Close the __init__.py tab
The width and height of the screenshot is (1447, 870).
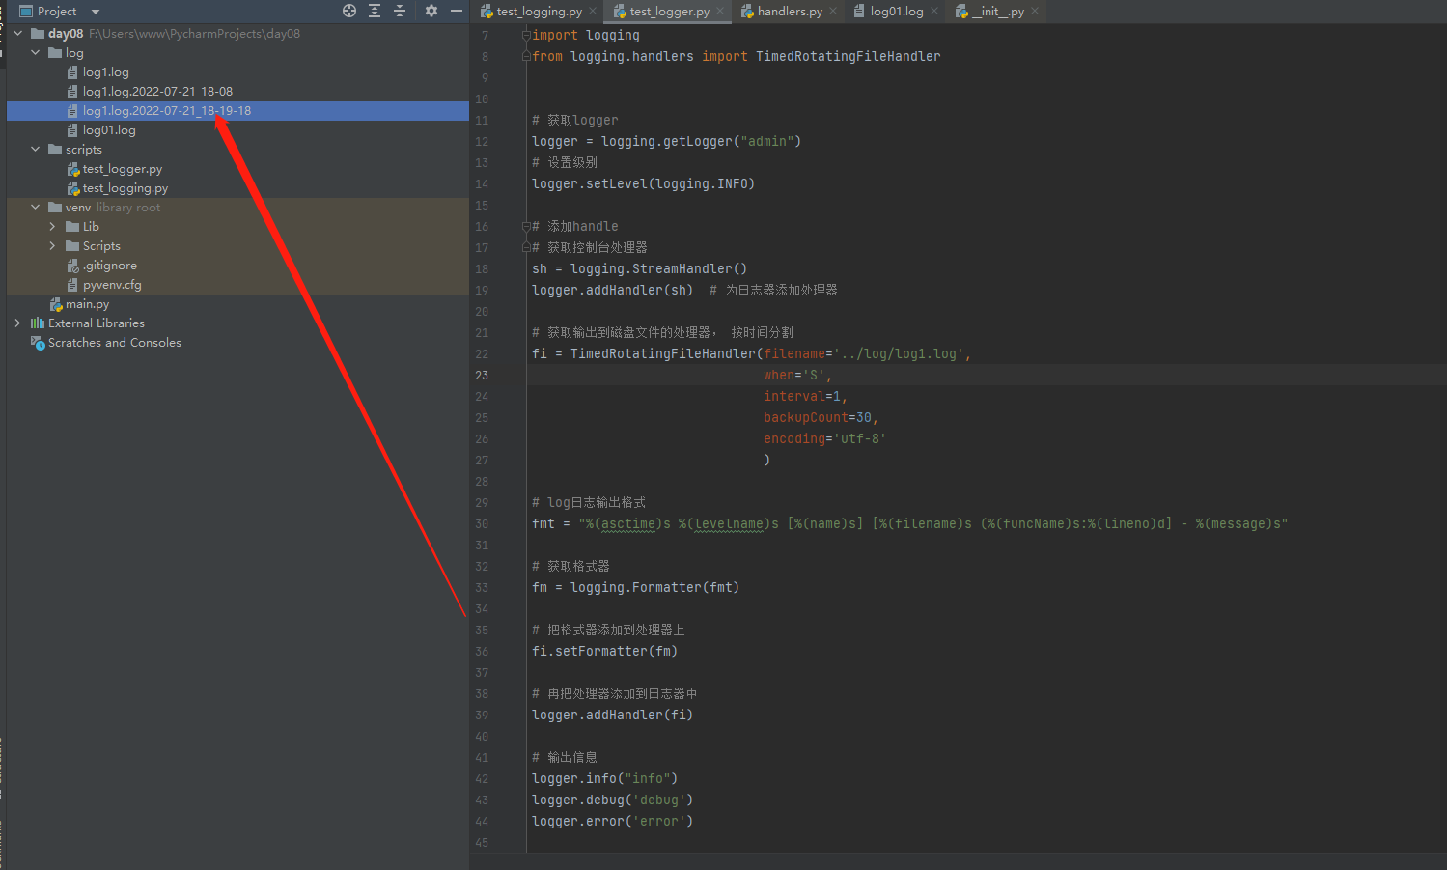point(1035,12)
